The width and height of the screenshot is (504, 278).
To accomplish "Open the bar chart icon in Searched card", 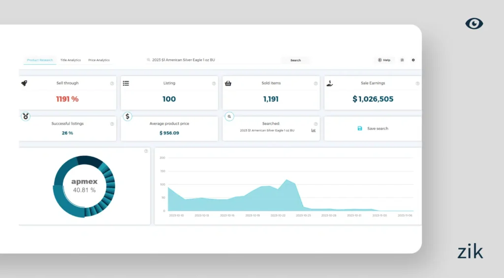I will click(x=314, y=131).
